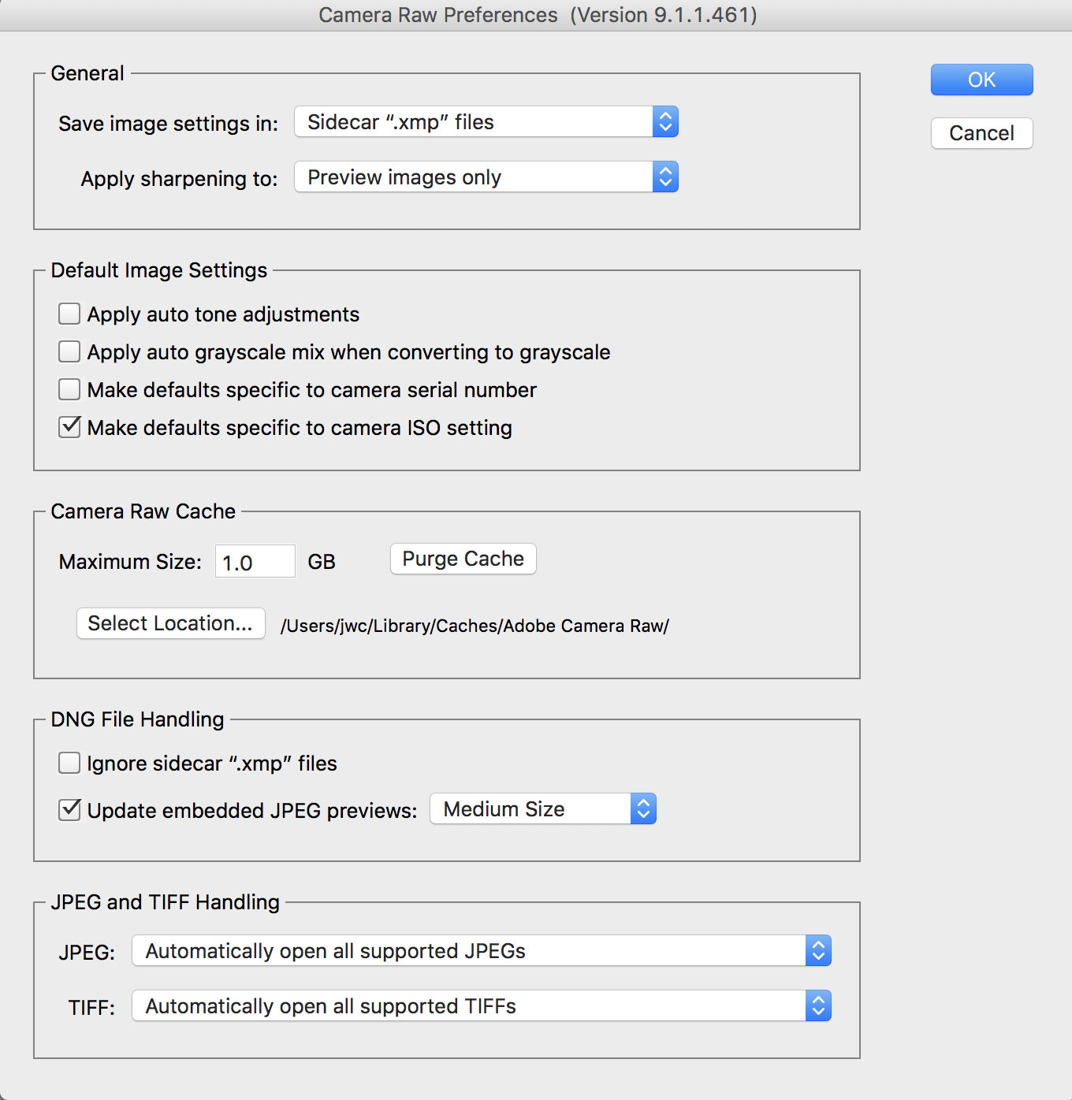Uncheck "Make defaults specific to camera ISO setting"
1072x1100 pixels.
69,426
